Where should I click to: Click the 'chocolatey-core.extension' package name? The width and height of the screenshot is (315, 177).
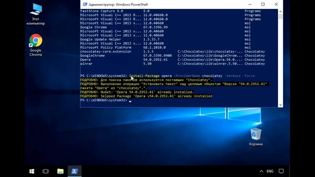(x=106, y=52)
